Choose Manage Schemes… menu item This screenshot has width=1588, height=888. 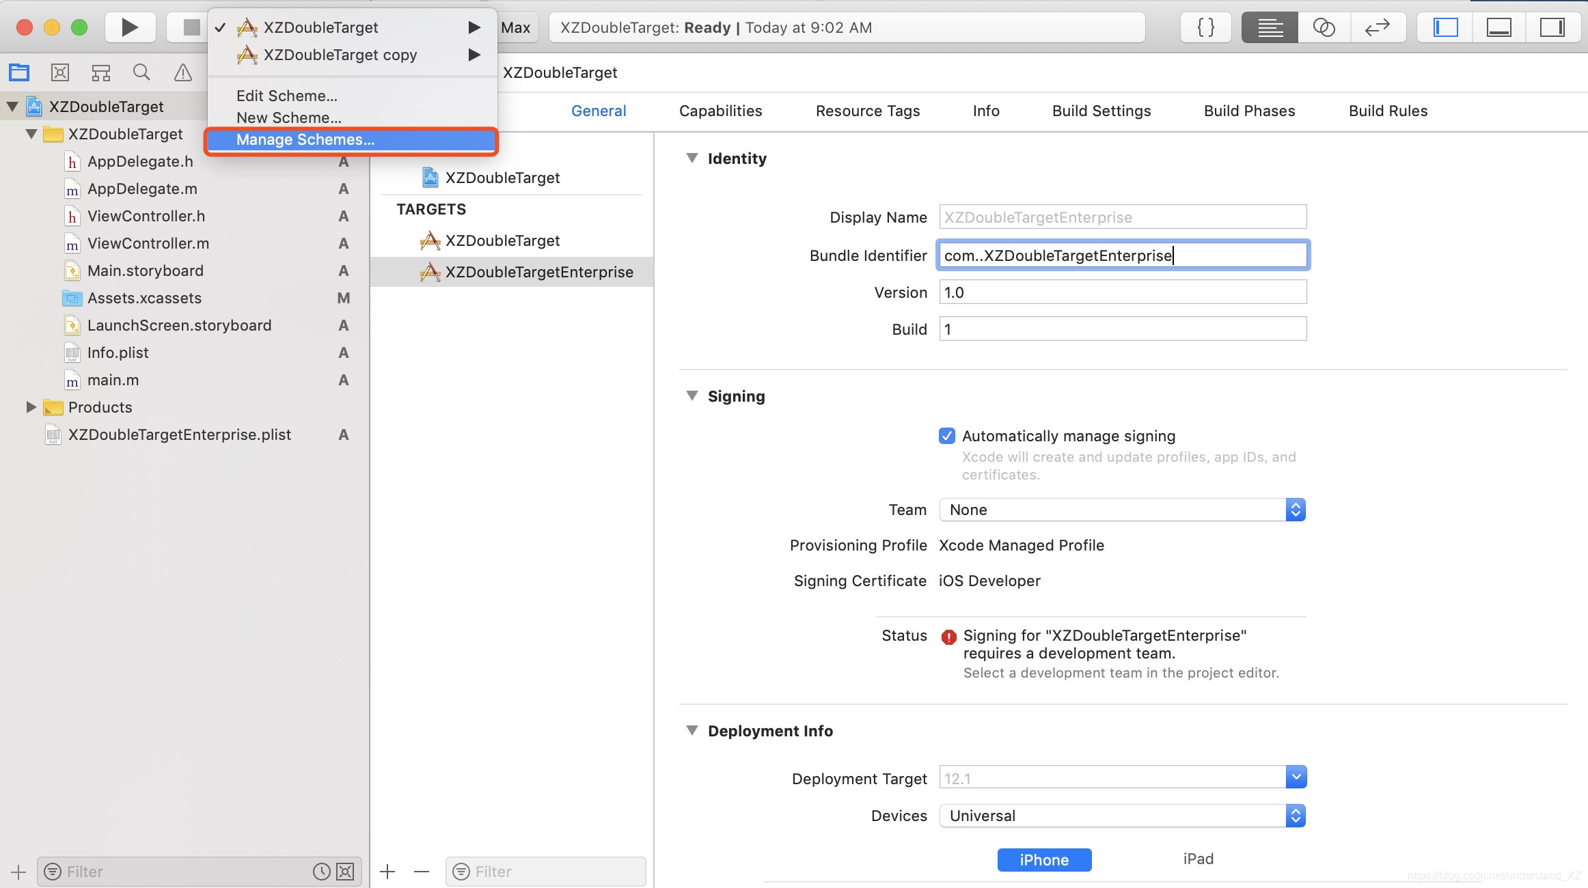pyautogui.click(x=305, y=139)
